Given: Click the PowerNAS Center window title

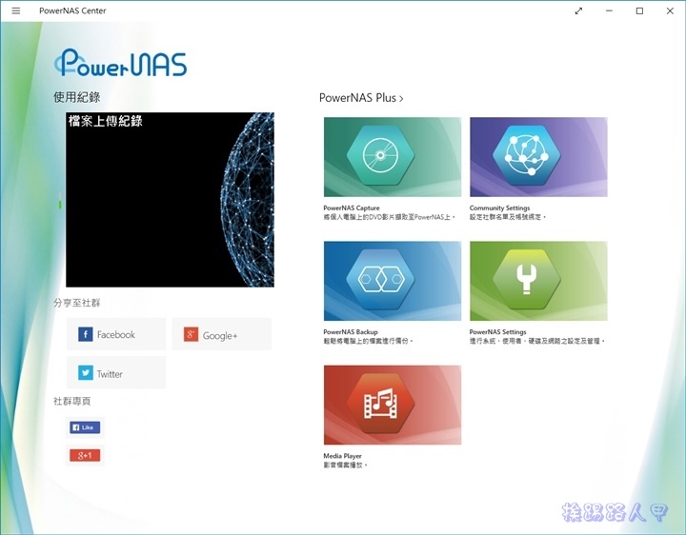Looking at the screenshot, I should tap(72, 10).
